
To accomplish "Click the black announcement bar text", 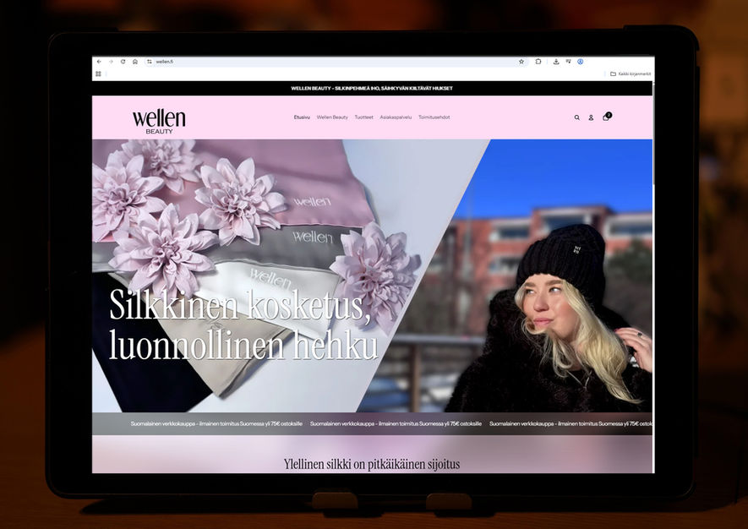I will (x=372, y=88).
